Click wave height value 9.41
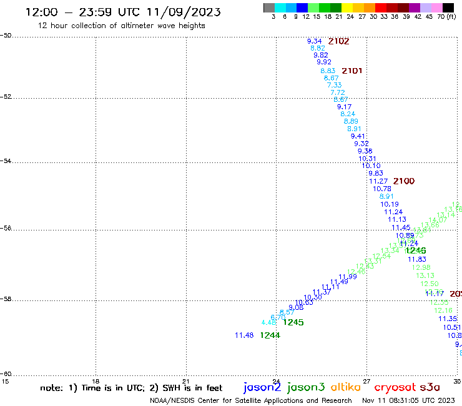 [358, 136]
